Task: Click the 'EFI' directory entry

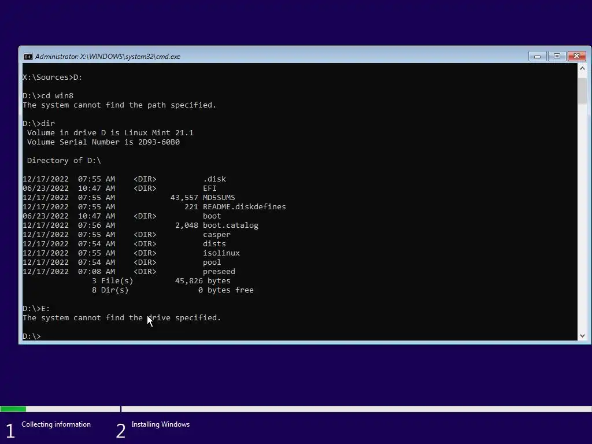Action: 209,188
